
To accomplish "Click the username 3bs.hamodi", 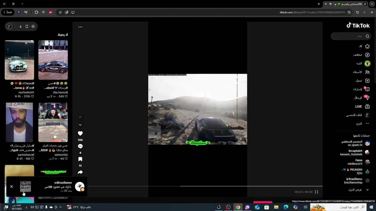I will coord(60,92).
